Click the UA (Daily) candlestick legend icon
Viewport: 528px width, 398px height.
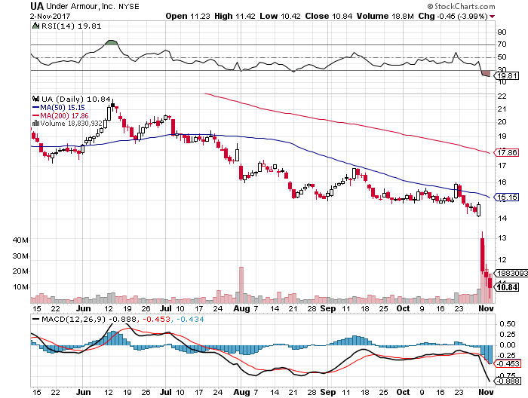(x=35, y=99)
